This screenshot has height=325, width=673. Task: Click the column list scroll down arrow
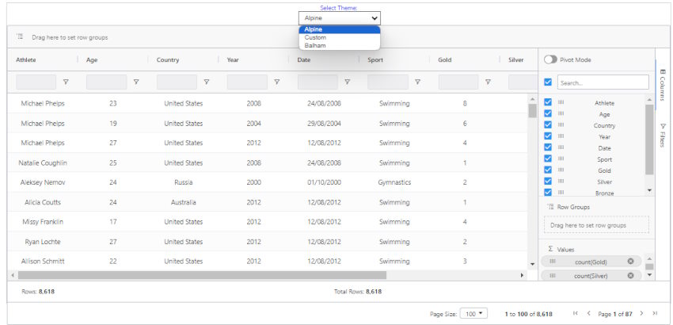click(x=649, y=190)
